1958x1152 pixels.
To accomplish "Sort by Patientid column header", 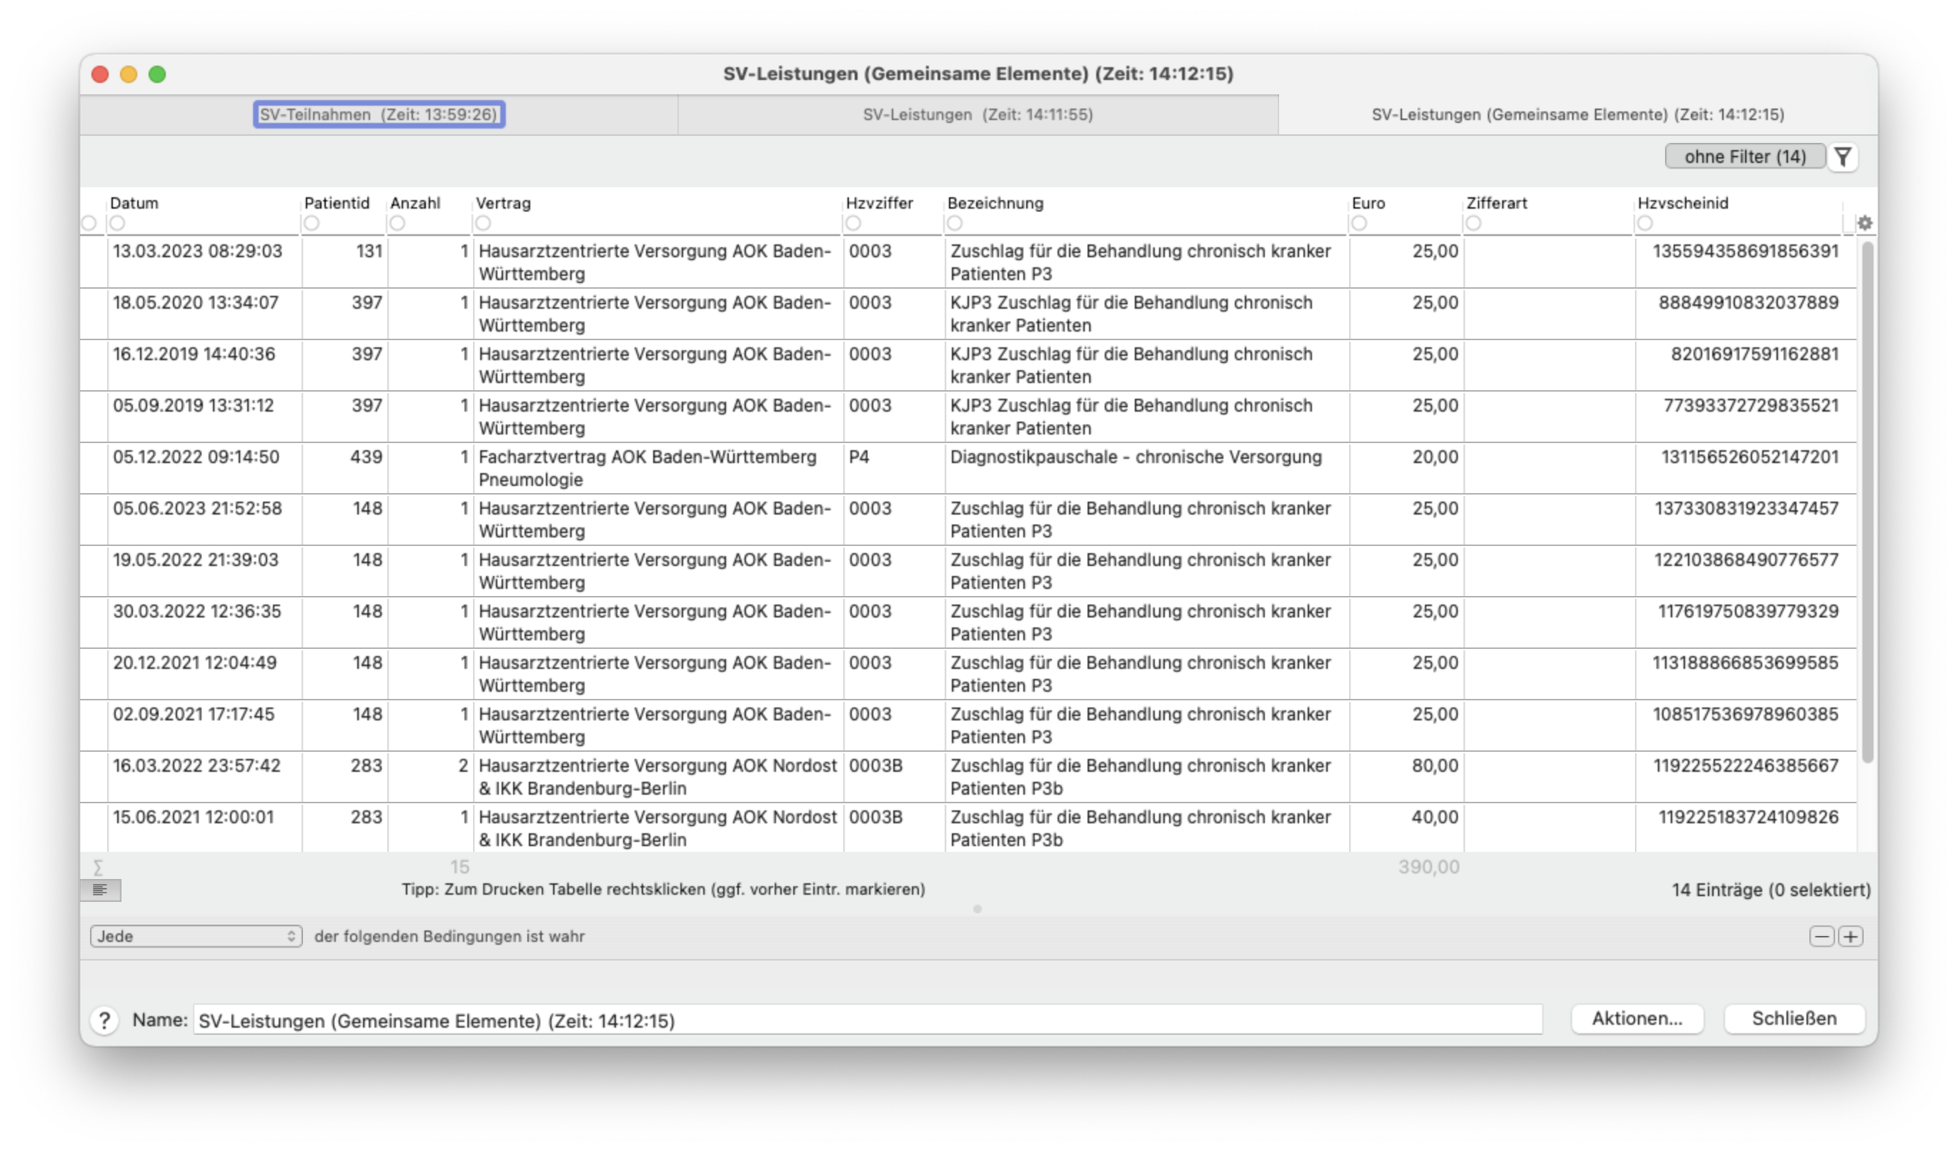I will pos(337,203).
